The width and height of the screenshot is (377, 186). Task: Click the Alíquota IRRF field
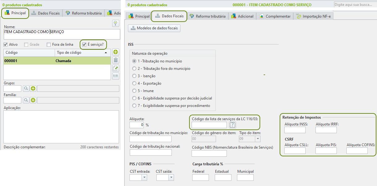point(326,130)
